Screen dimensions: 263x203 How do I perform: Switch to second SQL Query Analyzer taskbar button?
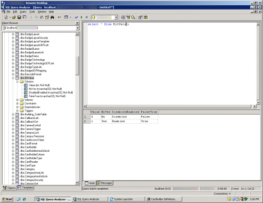pos(90,199)
